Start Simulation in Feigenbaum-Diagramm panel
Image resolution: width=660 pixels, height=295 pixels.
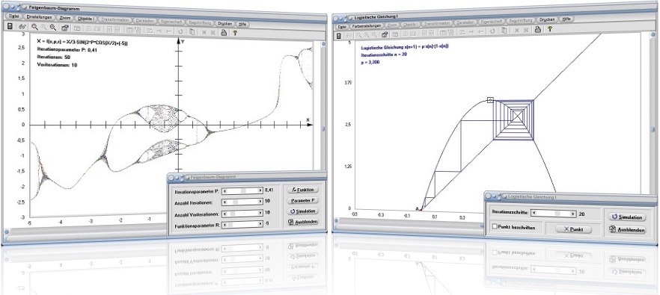302,211
